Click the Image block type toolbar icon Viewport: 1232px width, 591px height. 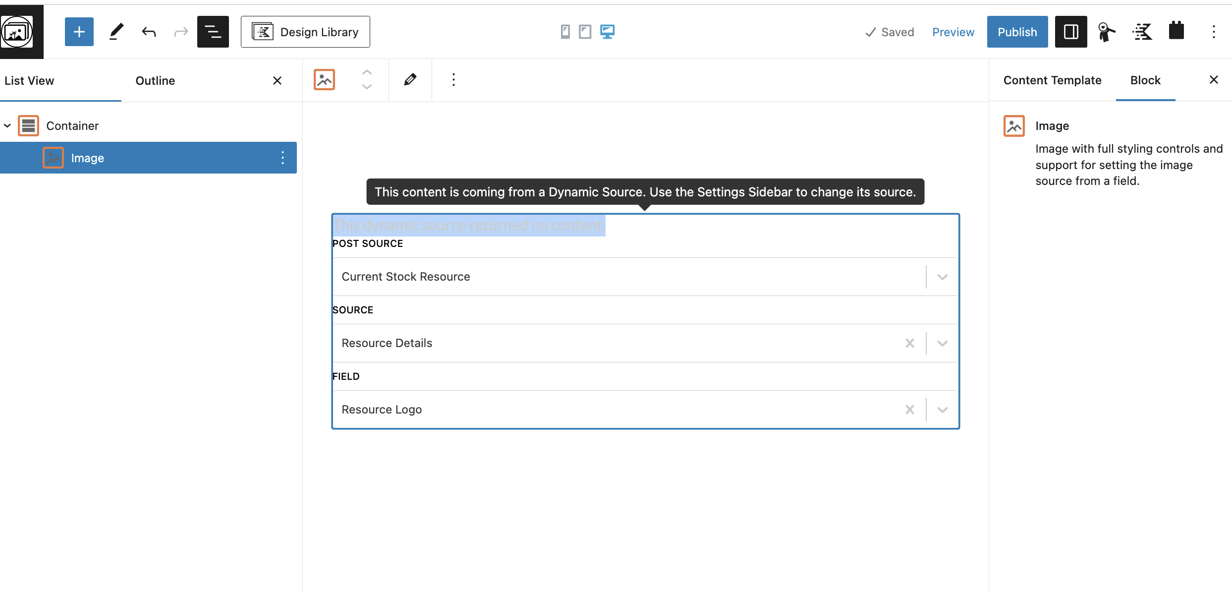(x=325, y=80)
